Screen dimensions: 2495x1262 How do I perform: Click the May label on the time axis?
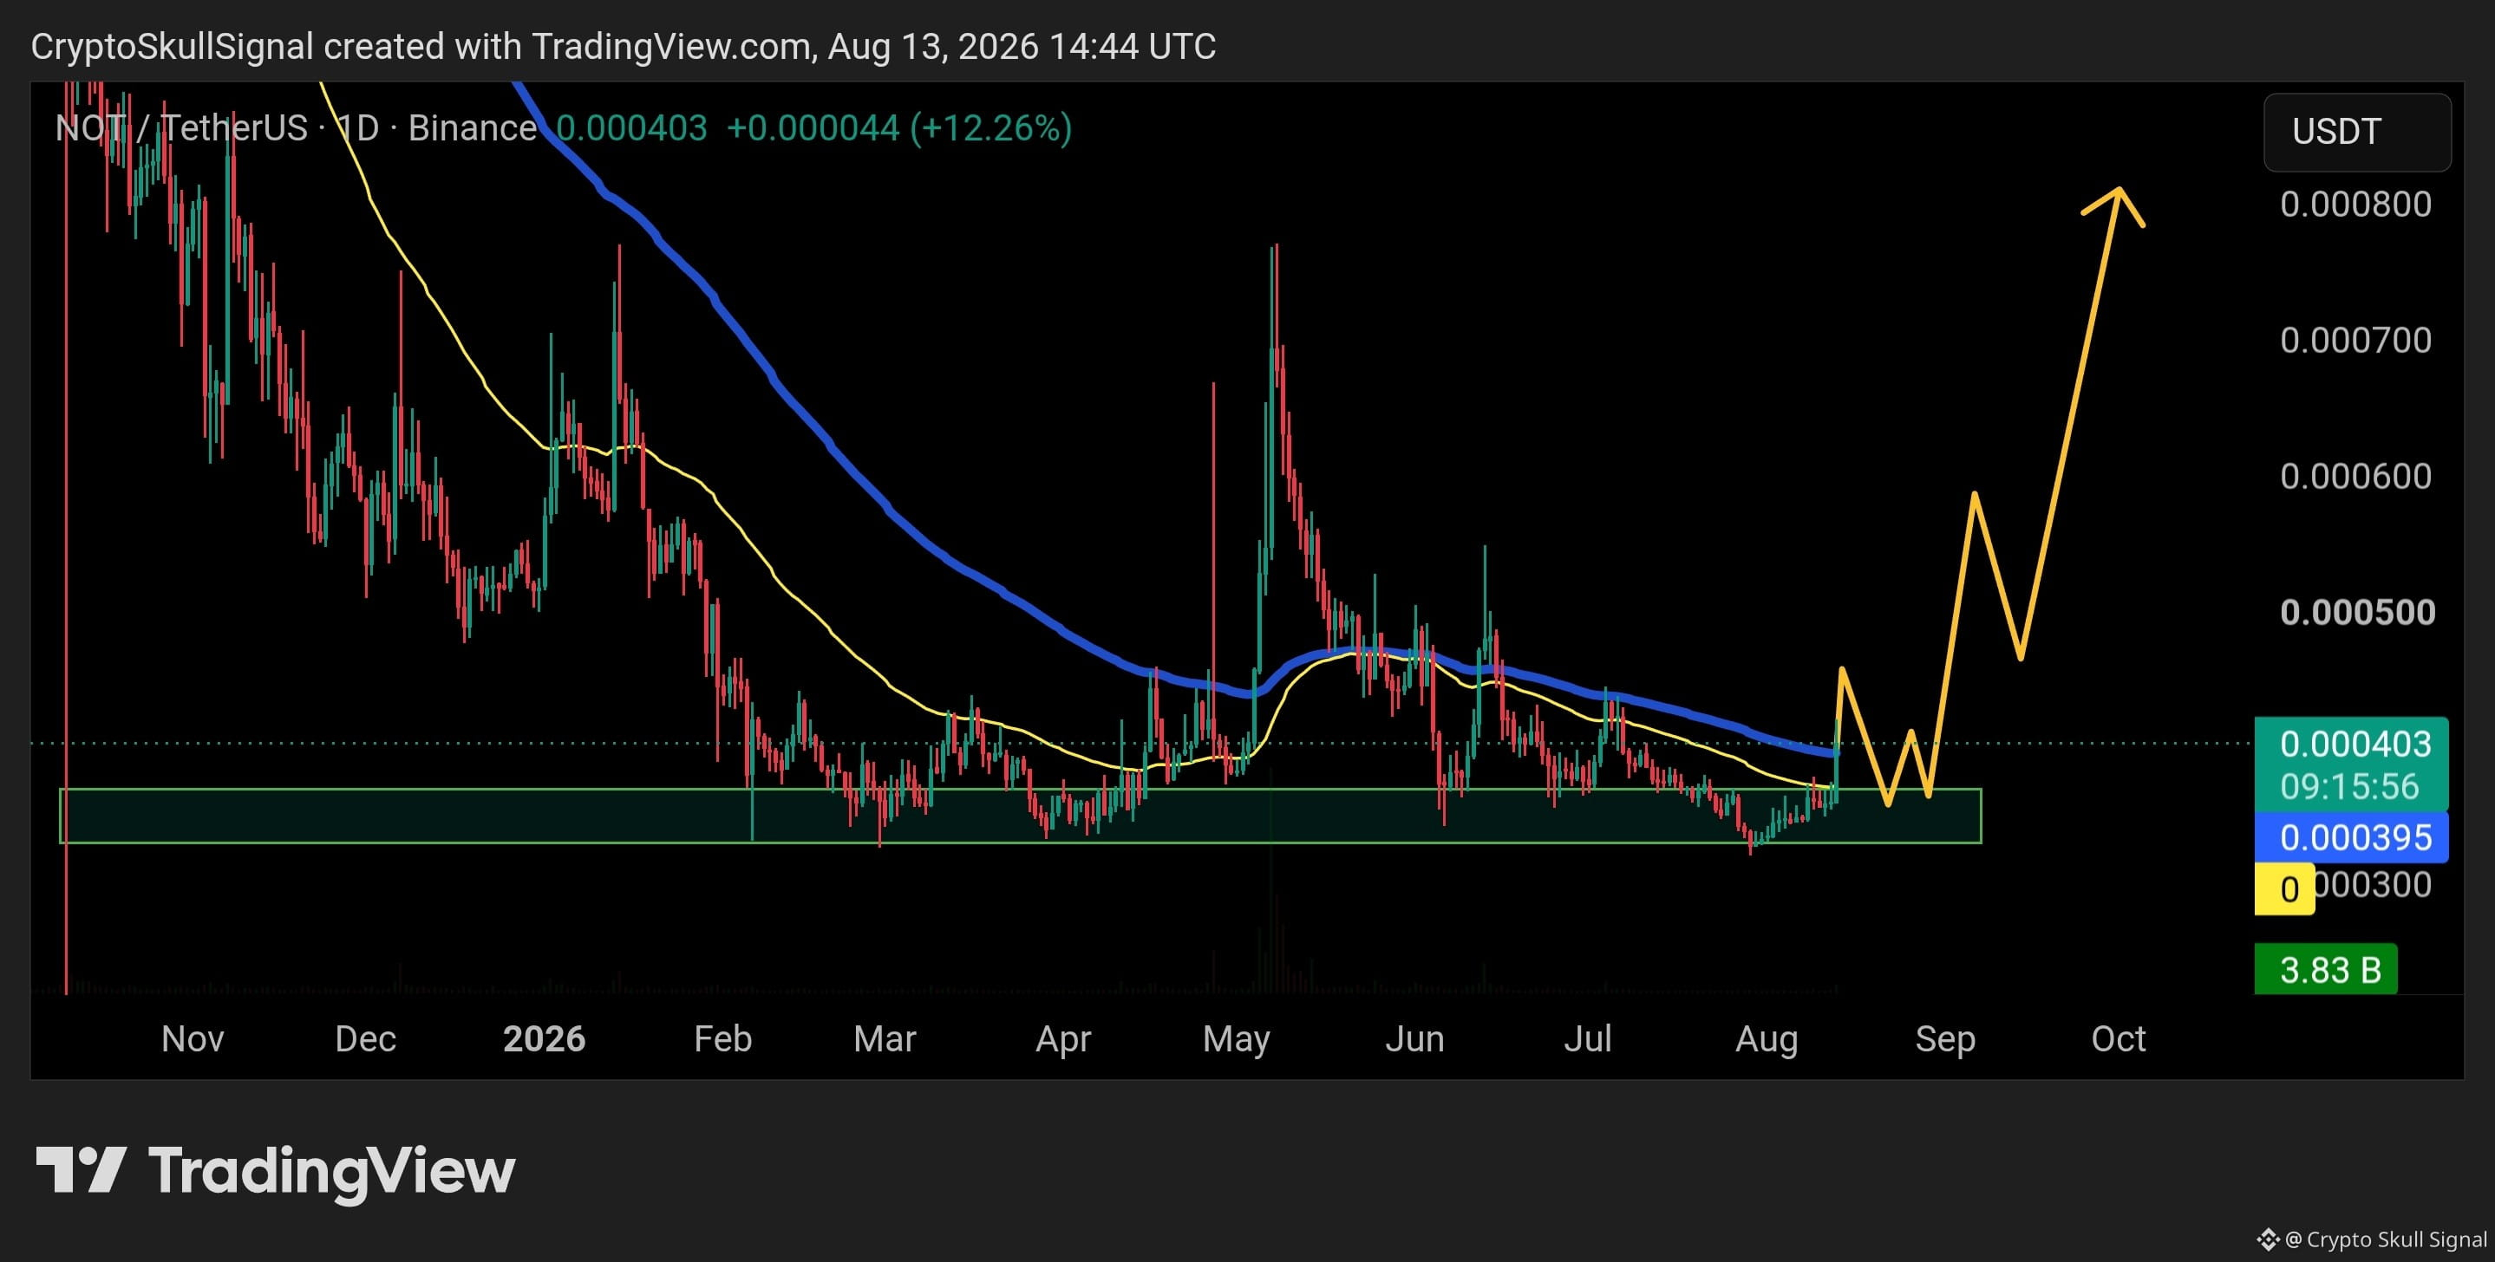(1236, 1039)
